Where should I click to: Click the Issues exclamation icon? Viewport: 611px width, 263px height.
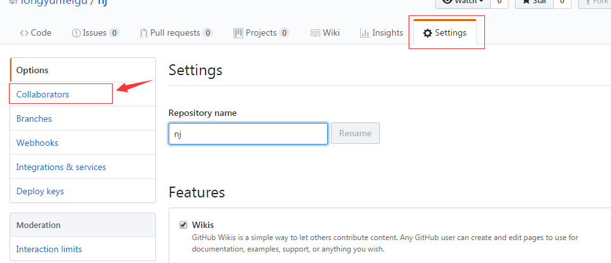coord(76,33)
